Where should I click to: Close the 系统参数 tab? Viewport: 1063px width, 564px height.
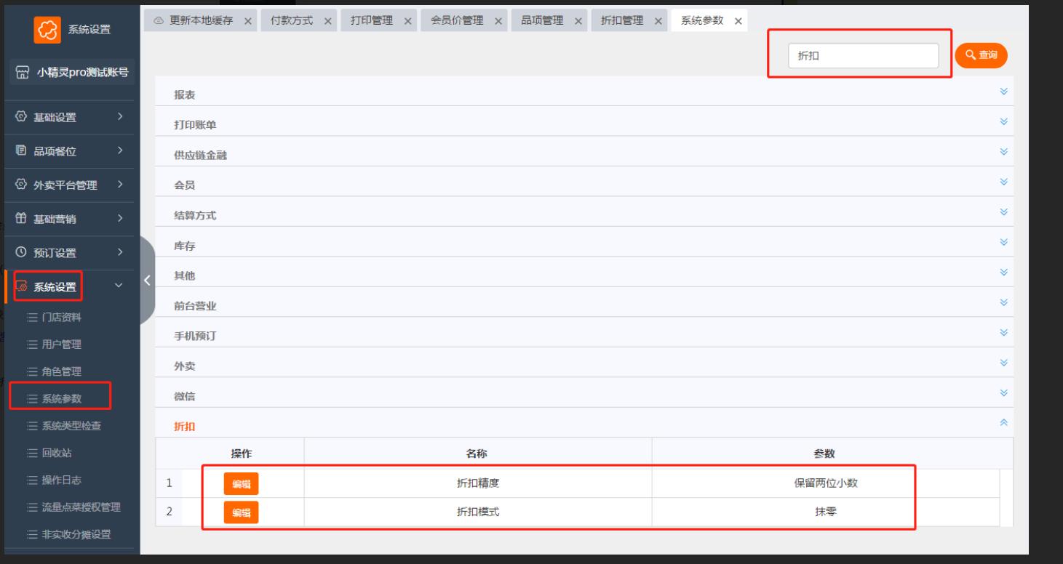pos(738,21)
